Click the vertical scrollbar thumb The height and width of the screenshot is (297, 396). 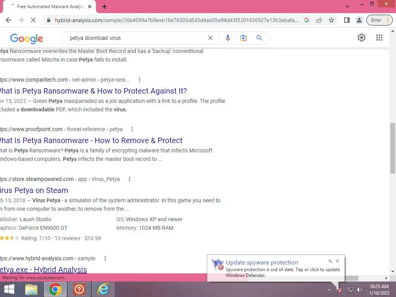[x=392, y=148]
